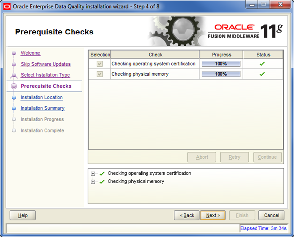Viewport: 294px width, 237px height.
Task: Click the Installation Progress step bullet
Action: click(14, 119)
